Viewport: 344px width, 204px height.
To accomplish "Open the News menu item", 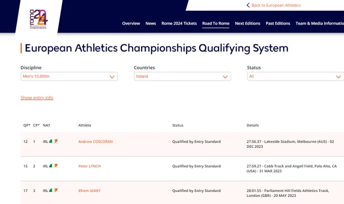I will click(x=151, y=23).
